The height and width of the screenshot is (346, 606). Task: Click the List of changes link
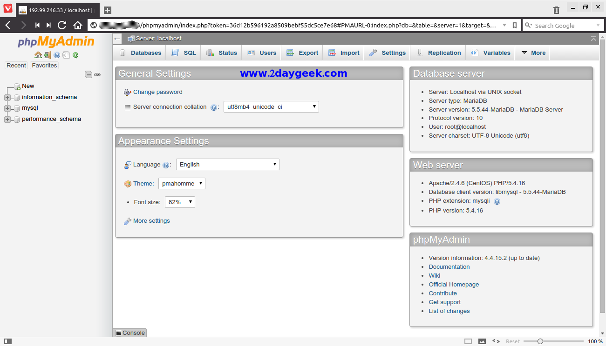pyautogui.click(x=449, y=311)
